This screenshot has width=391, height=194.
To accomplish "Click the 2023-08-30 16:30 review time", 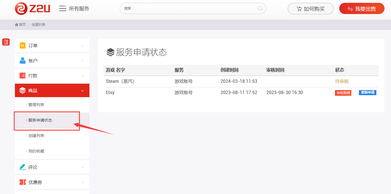I will click(x=285, y=93).
